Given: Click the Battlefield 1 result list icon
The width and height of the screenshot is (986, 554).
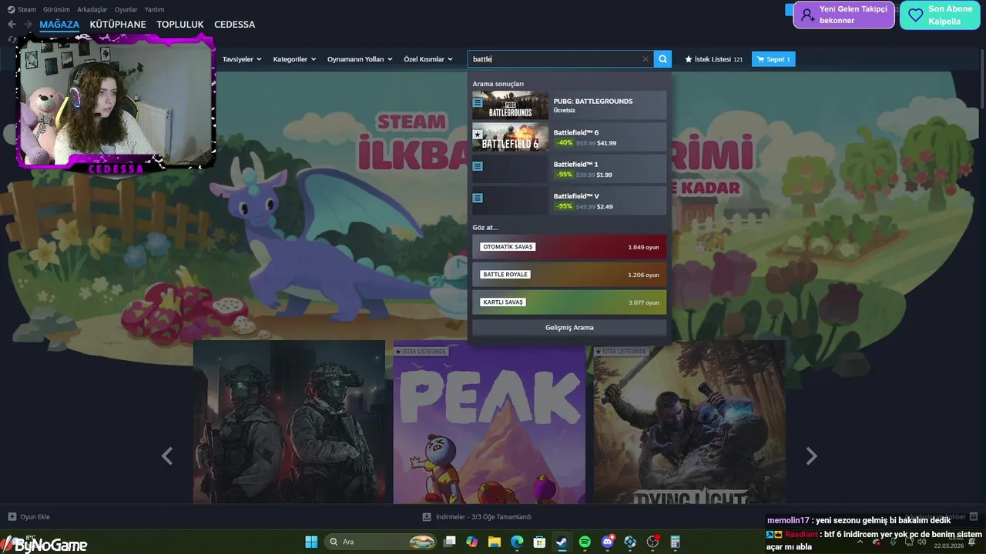Looking at the screenshot, I should (x=478, y=166).
